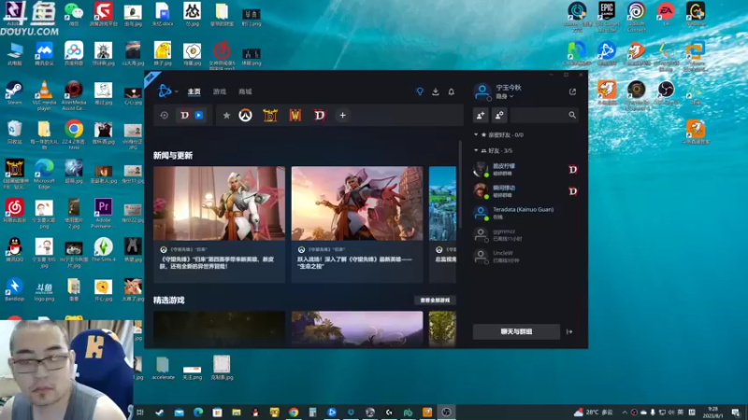This screenshot has width=748, height=420.
Task: Select the World of Warcraft icon
Action: point(295,115)
